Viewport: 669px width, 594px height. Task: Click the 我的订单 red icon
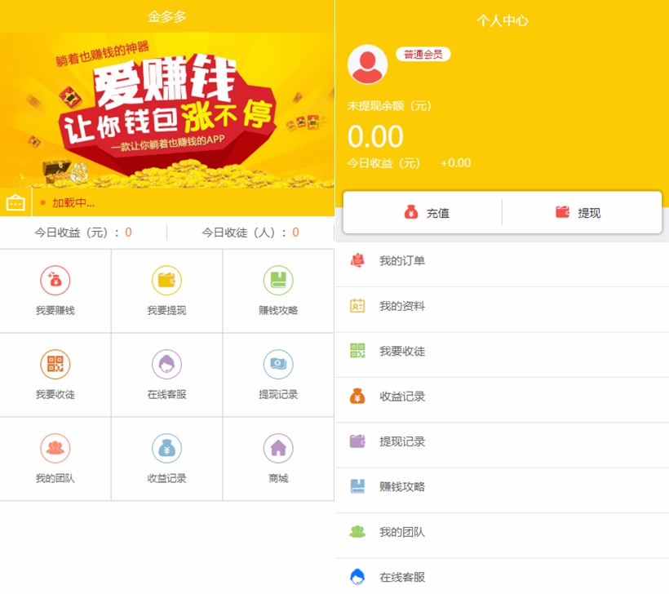357,260
